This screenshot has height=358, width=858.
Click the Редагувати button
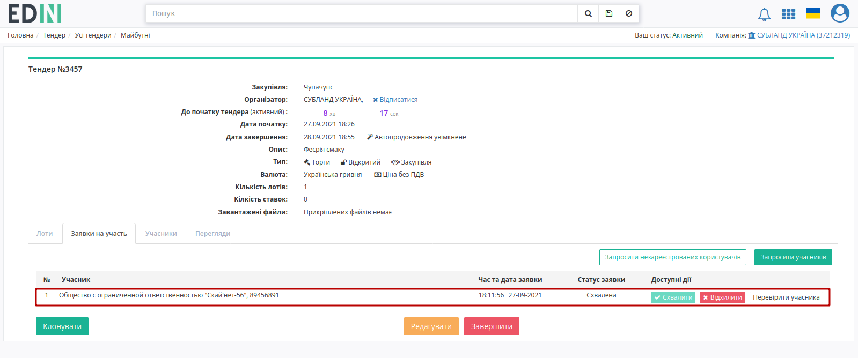tap(431, 326)
